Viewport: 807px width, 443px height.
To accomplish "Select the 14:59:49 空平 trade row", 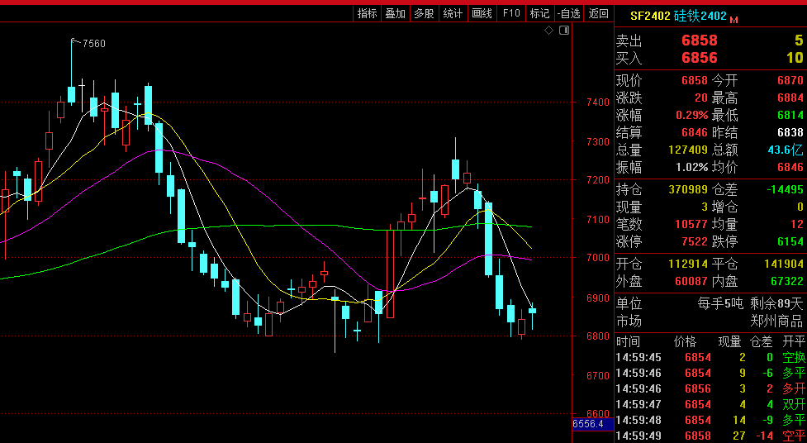I will tap(710, 436).
